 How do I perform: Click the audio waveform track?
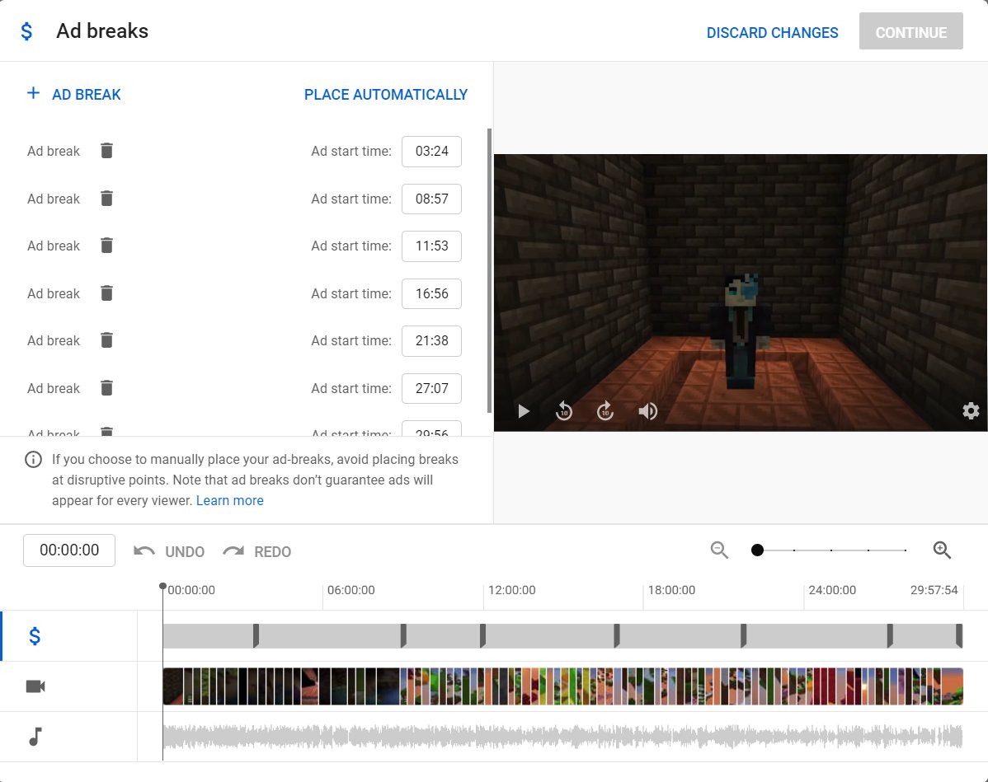(x=562, y=737)
